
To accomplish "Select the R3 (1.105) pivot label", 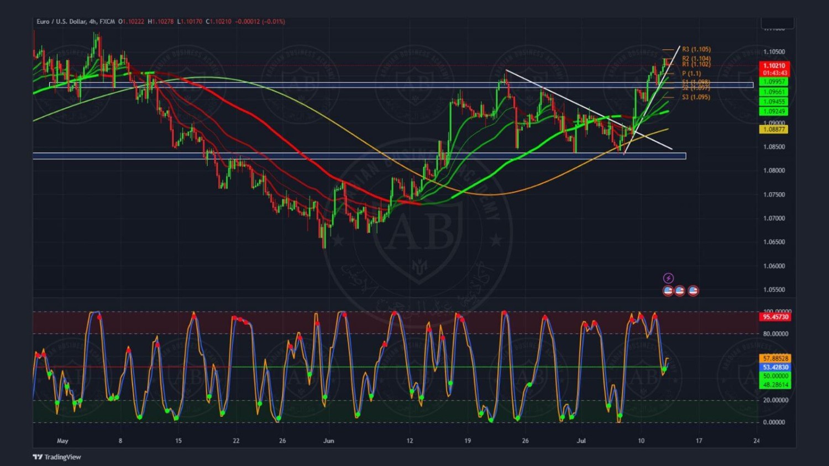I will [x=696, y=49].
